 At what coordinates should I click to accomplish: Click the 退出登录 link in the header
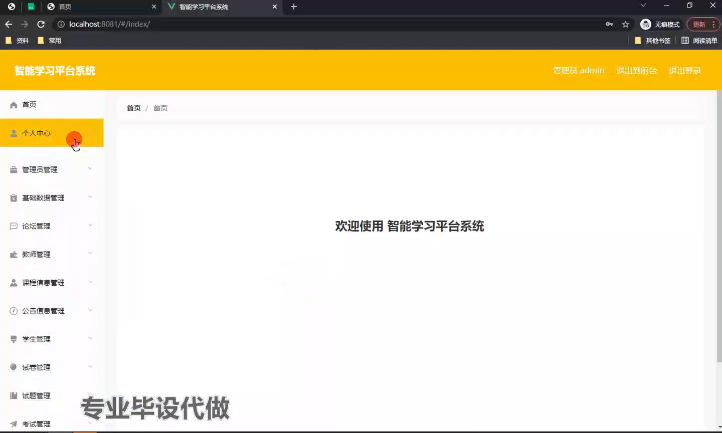pyautogui.click(x=685, y=71)
